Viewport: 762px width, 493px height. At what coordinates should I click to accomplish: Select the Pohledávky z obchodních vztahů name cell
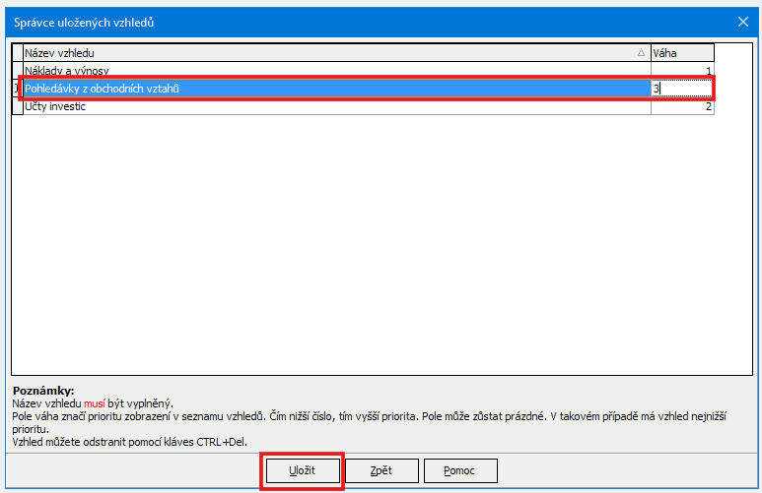coord(335,89)
